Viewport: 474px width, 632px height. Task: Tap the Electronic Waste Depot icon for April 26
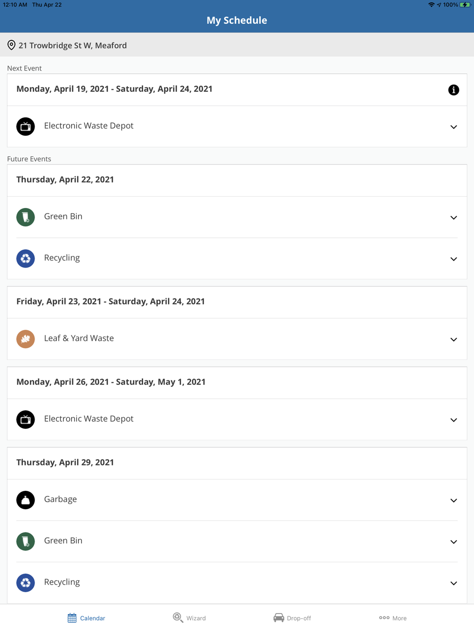coord(26,419)
